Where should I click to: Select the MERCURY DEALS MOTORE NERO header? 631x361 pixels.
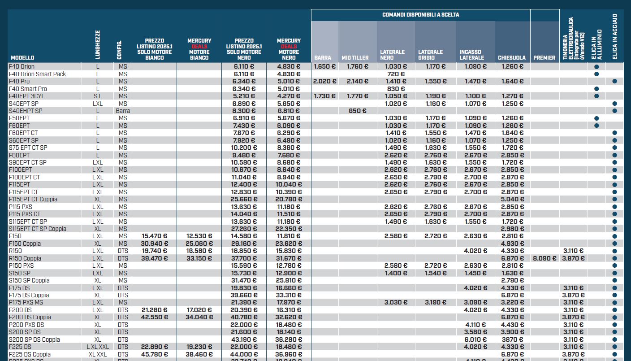pos(289,49)
